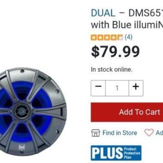Click the 'In stock online.' availability text

point(112,70)
